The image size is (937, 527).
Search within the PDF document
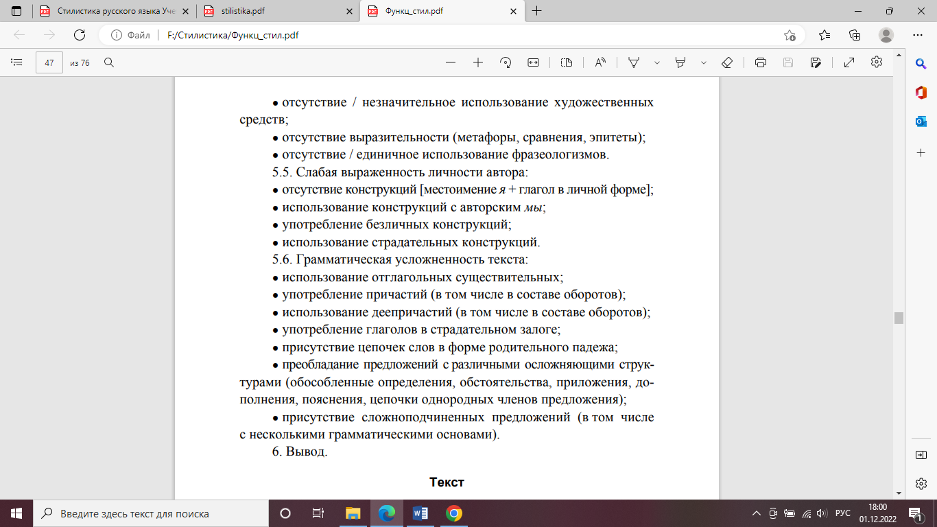tap(108, 62)
